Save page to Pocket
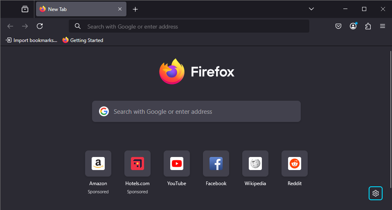The width and height of the screenshot is (392, 210). (338, 26)
